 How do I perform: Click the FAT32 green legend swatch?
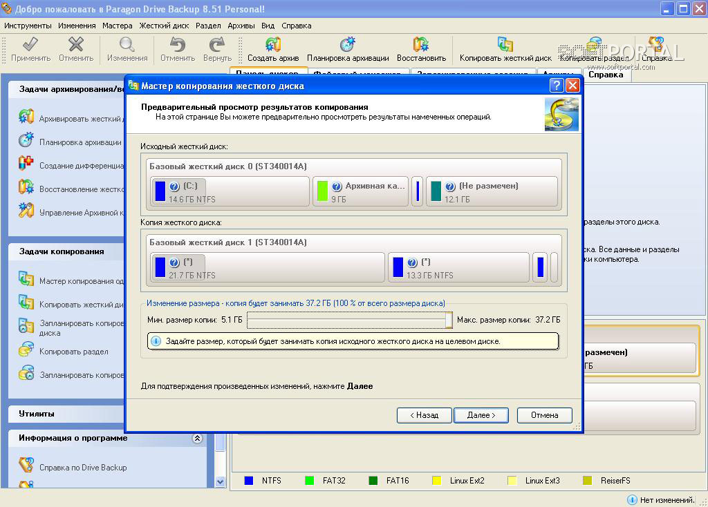pos(309,480)
